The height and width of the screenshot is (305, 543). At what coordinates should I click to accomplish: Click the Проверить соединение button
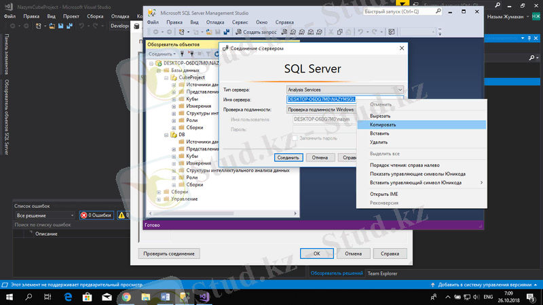click(169, 253)
